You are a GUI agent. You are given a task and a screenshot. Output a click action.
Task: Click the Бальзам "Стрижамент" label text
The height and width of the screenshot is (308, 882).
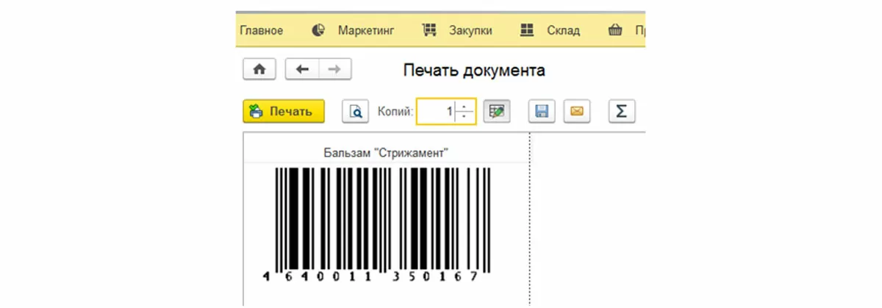tap(386, 153)
